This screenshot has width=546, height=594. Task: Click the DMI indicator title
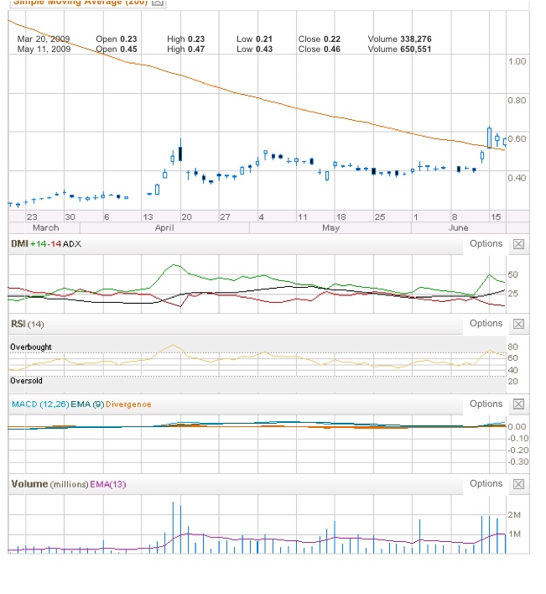pos(18,244)
